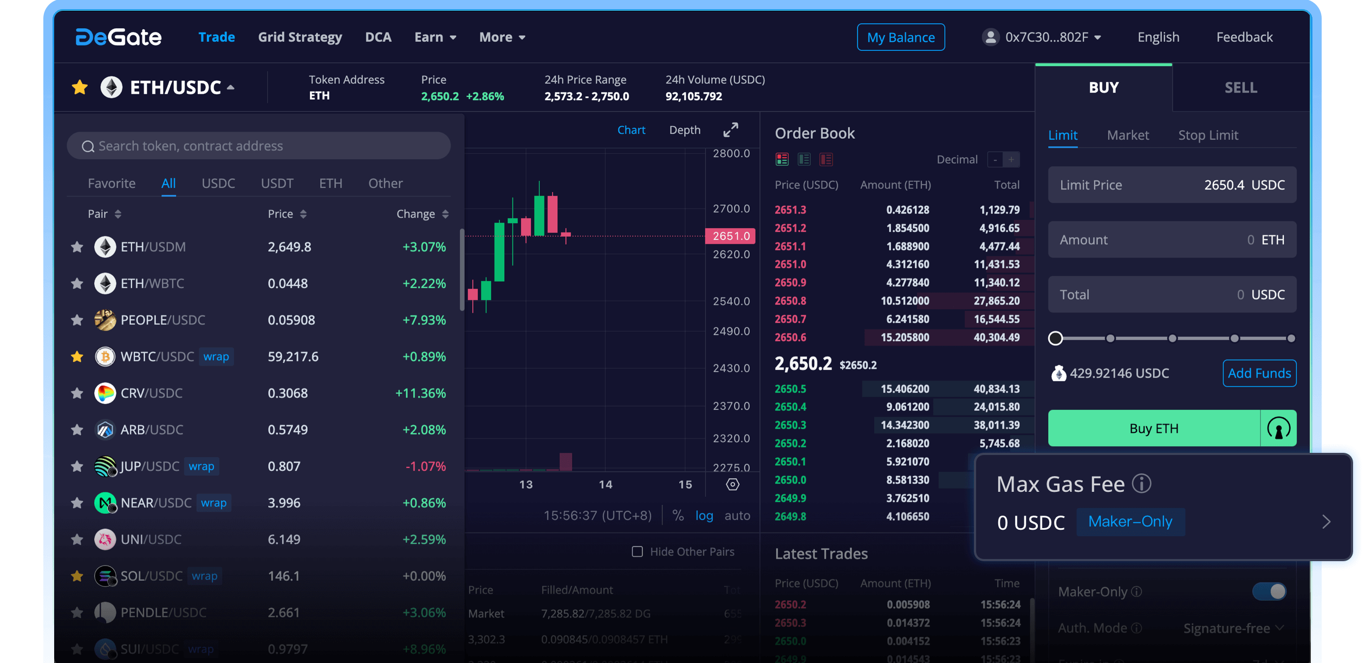1365x663 pixels.
Task: Click the DeGate logo
Action: click(x=118, y=37)
